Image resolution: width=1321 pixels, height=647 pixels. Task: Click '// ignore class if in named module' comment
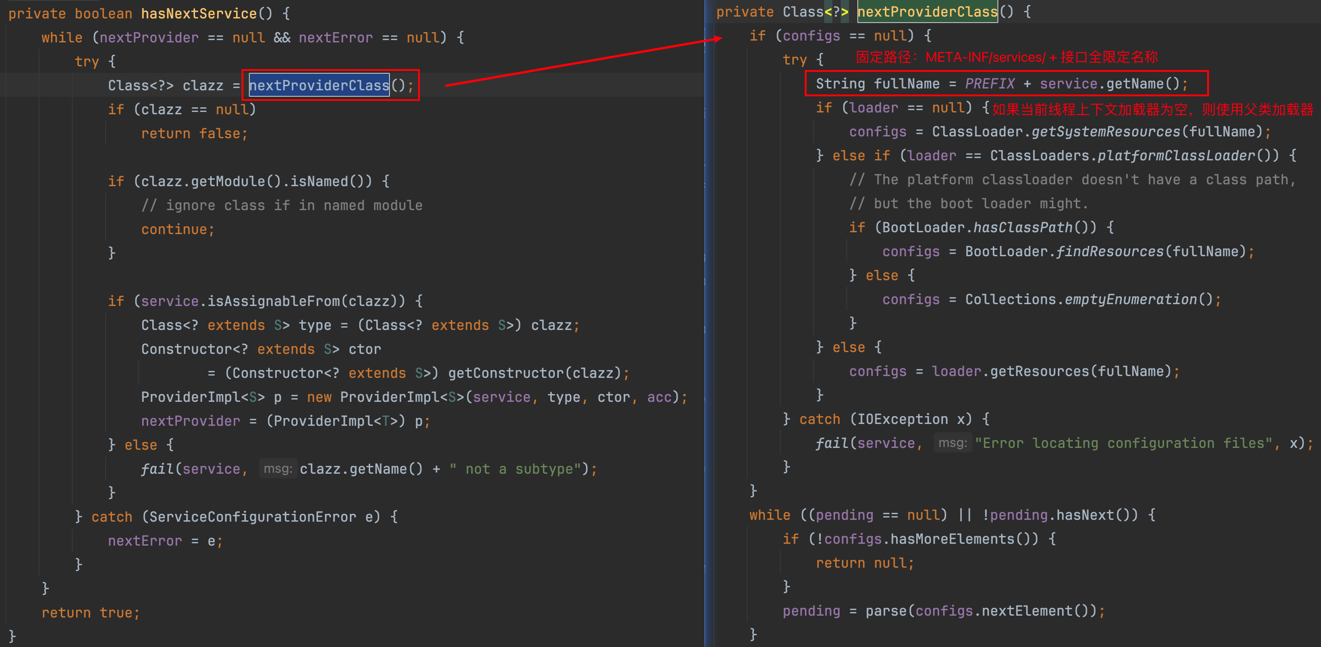[282, 205]
